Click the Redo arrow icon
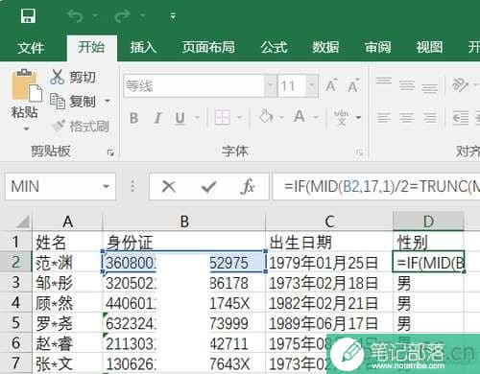 122,16
